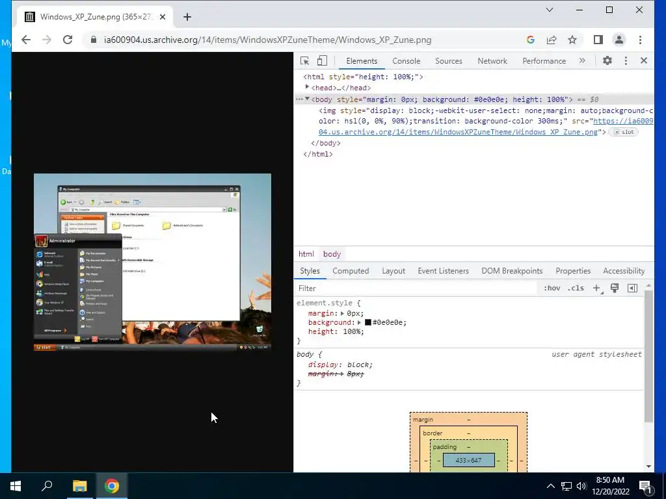Viewport: 666px width, 499px height.
Task: Open Chrome tab search chevron
Action: 549,10
